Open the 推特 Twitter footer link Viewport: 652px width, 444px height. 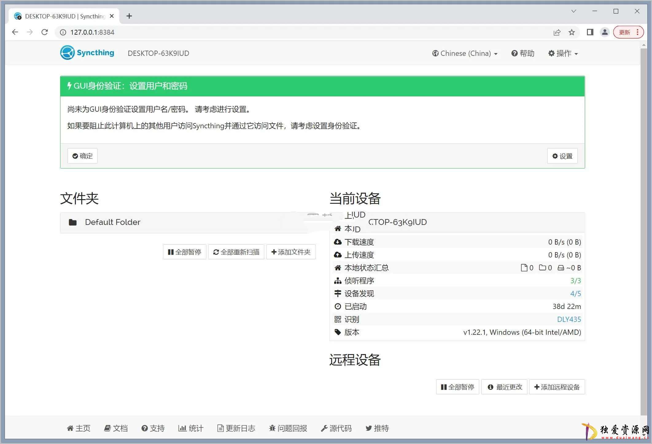point(377,428)
